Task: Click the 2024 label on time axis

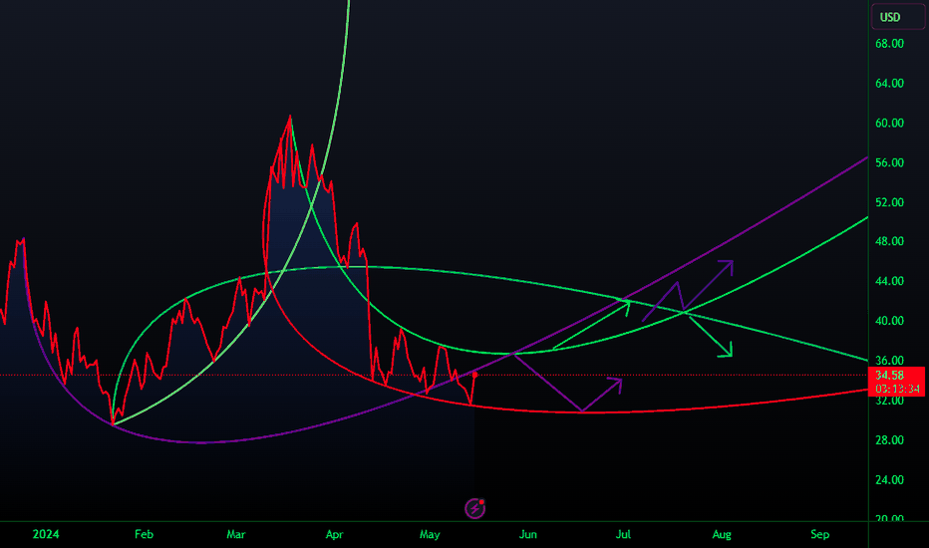Action: pos(46,534)
